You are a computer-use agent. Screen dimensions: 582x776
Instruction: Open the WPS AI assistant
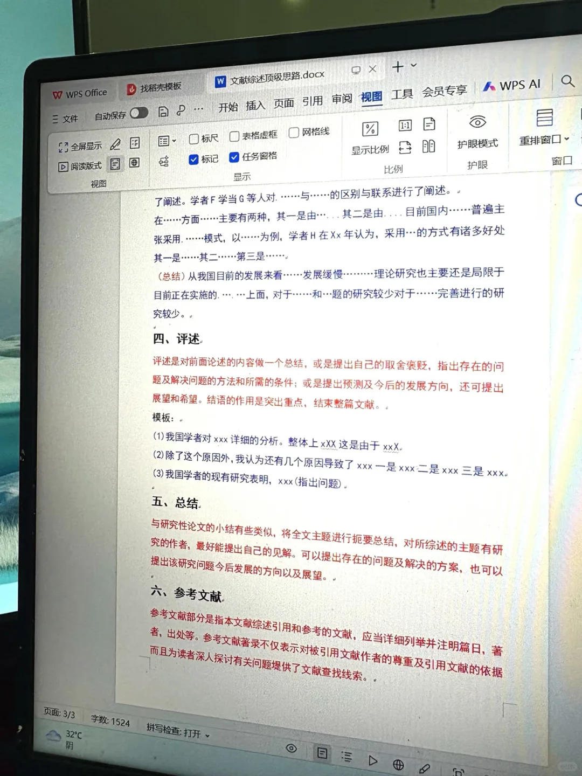[x=512, y=85]
